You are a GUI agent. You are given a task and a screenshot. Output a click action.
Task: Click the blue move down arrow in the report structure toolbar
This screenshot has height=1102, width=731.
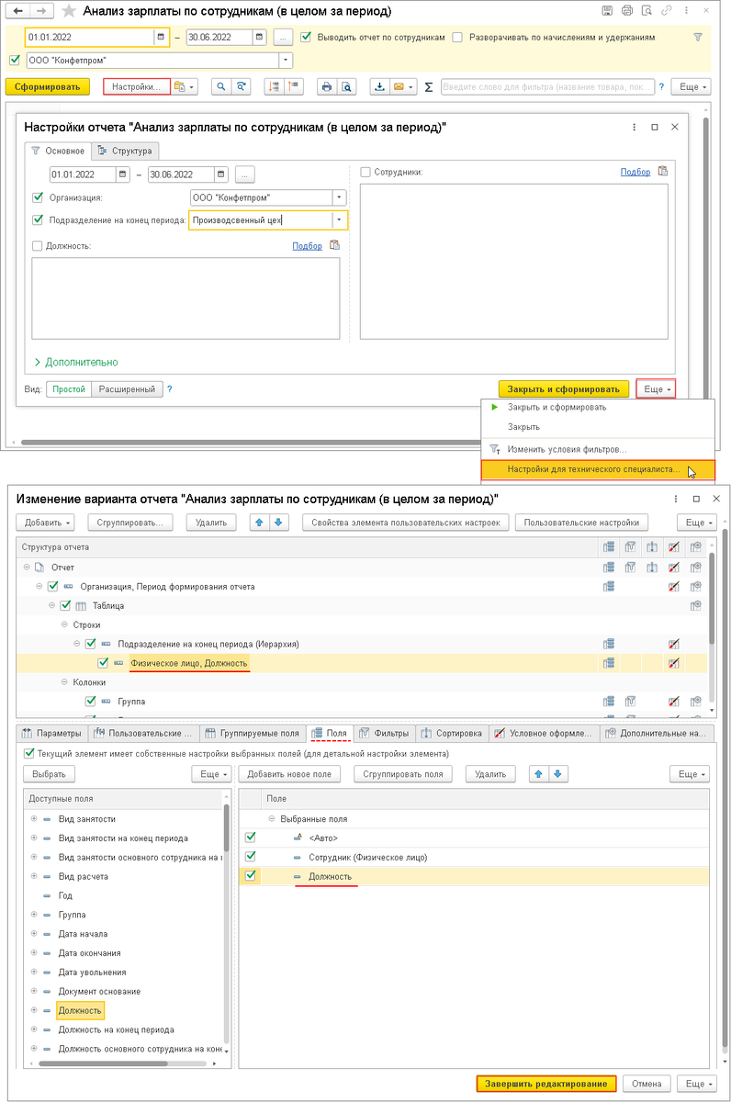click(x=280, y=523)
